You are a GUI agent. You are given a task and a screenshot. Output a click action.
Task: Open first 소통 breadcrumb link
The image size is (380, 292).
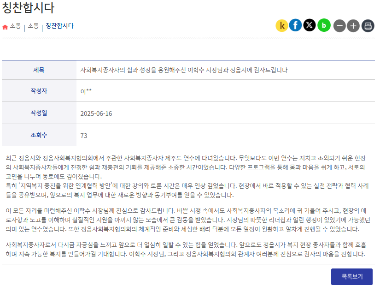pyautogui.click(x=15, y=26)
